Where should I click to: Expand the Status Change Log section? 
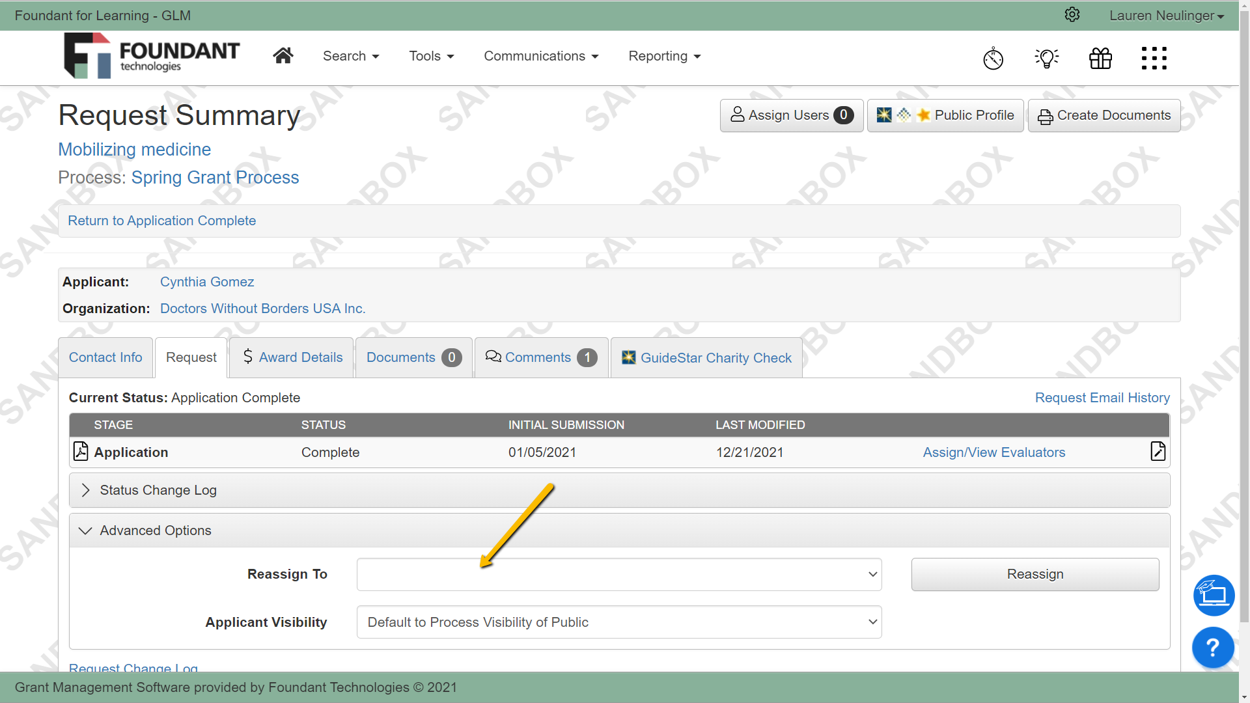pyautogui.click(x=619, y=490)
